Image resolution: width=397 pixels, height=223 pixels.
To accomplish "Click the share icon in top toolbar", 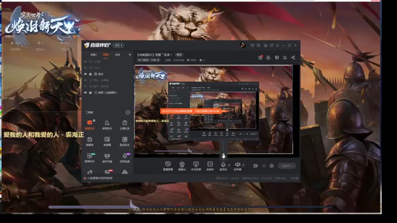I will 293,57.
